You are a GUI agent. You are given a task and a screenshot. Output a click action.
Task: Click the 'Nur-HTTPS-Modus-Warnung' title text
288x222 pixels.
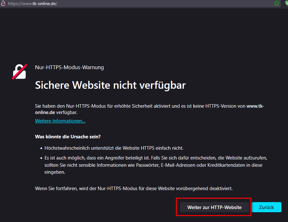[x=69, y=67]
